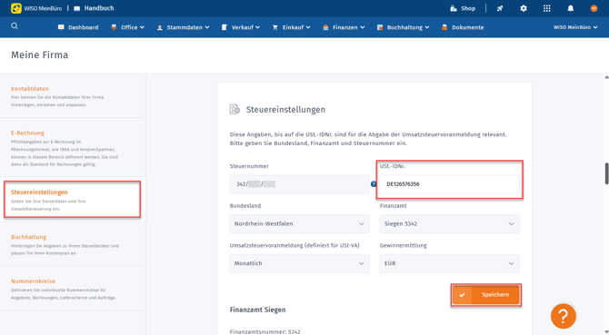Expand the Stammdaten menu

coord(184,27)
